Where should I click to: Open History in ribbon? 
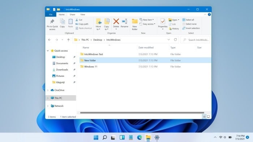[x=174, y=28]
